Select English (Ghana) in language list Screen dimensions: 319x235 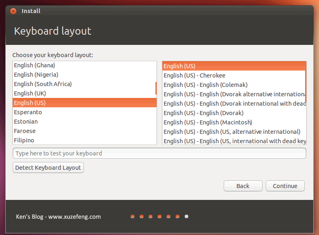84,65
